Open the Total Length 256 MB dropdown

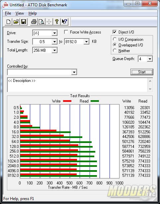[54, 50]
